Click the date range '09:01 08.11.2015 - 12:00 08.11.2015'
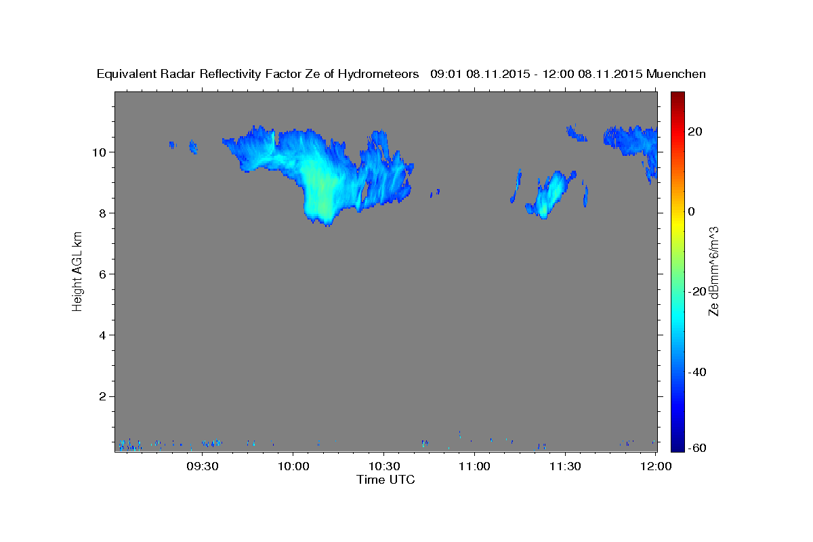Image resolution: width=813 pixels, height=542 pixels. click(537, 75)
